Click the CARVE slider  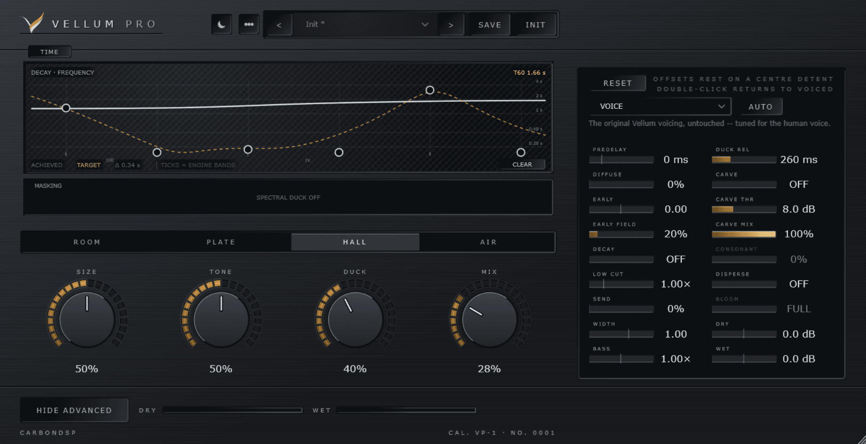744,185
